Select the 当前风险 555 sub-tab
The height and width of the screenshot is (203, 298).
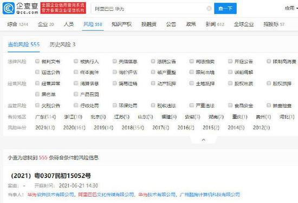click(x=24, y=45)
